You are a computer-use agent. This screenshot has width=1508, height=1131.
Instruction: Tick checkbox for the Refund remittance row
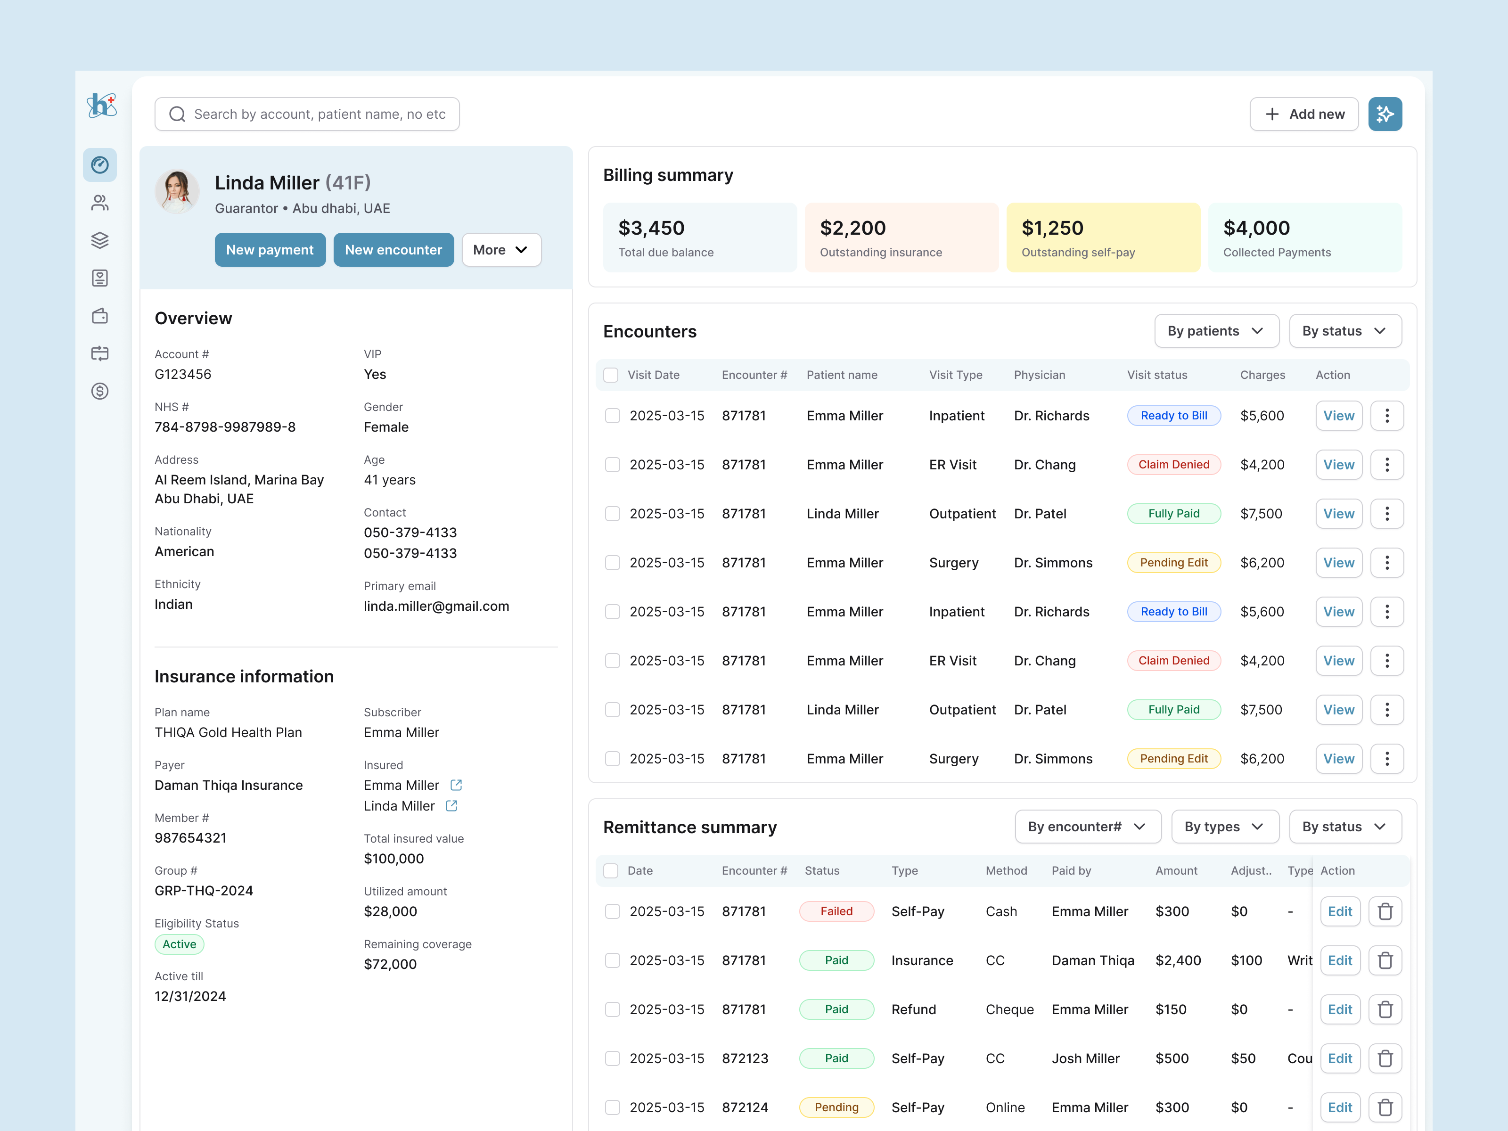pos(612,1009)
